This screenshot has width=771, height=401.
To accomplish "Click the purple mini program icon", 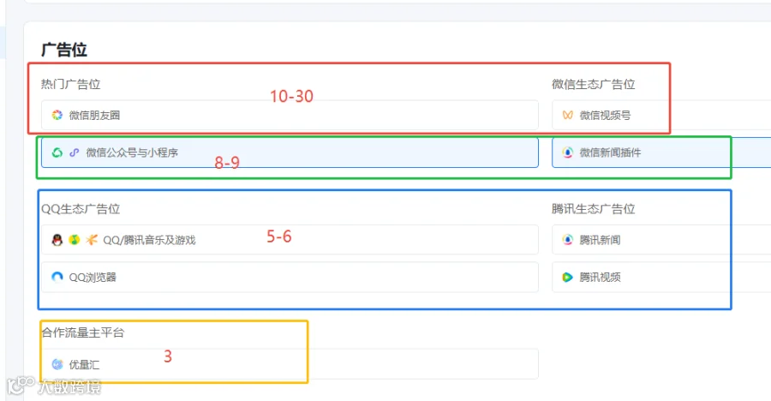I will [75, 153].
